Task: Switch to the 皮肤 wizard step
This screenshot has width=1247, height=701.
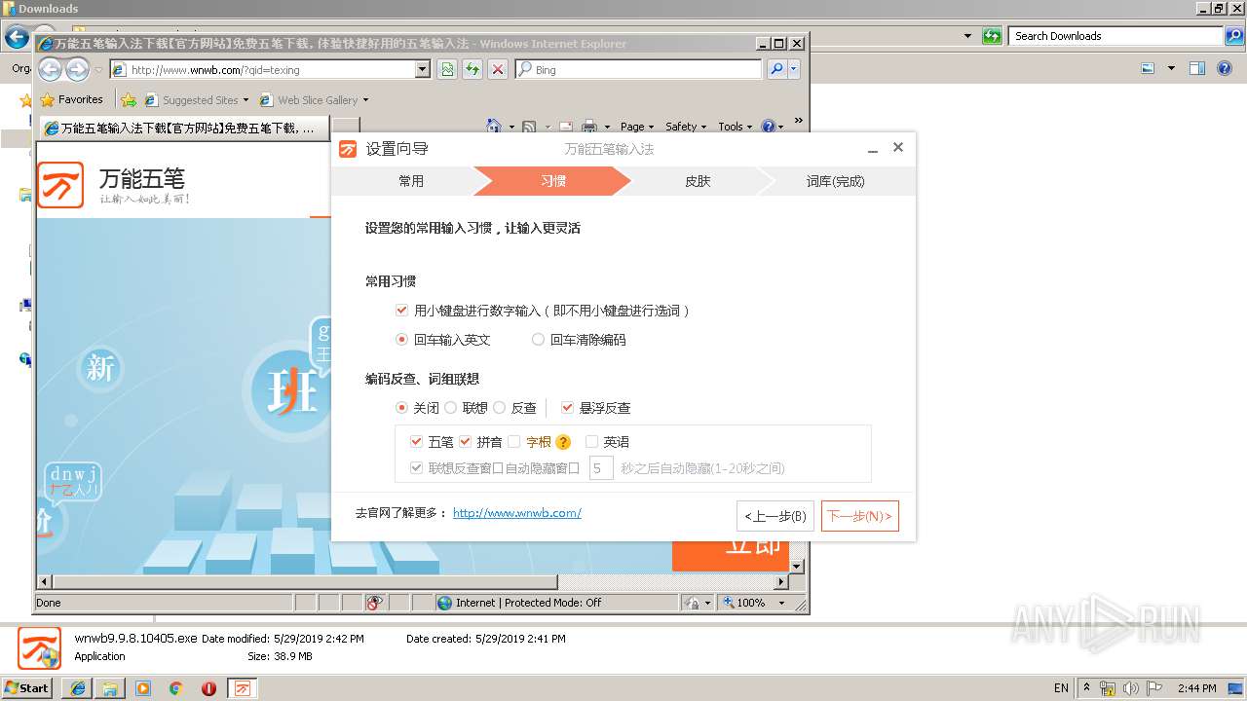Action: (698, 181)
